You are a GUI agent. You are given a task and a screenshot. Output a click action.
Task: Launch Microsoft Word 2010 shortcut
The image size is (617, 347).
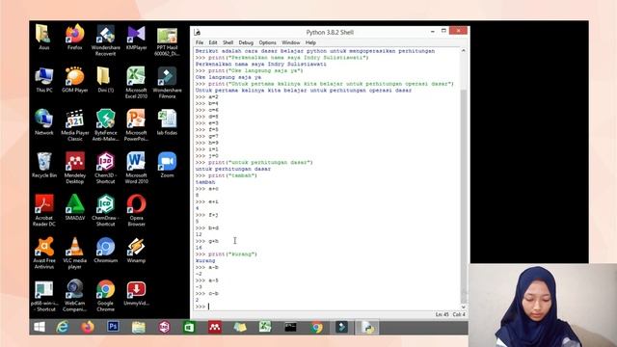136,167
